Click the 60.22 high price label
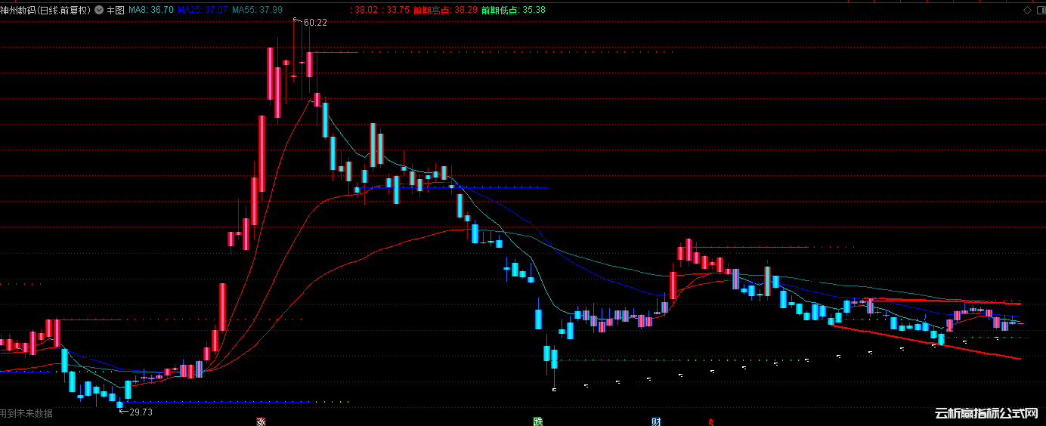Screen dimensions: 1046x426 point(315,23)
